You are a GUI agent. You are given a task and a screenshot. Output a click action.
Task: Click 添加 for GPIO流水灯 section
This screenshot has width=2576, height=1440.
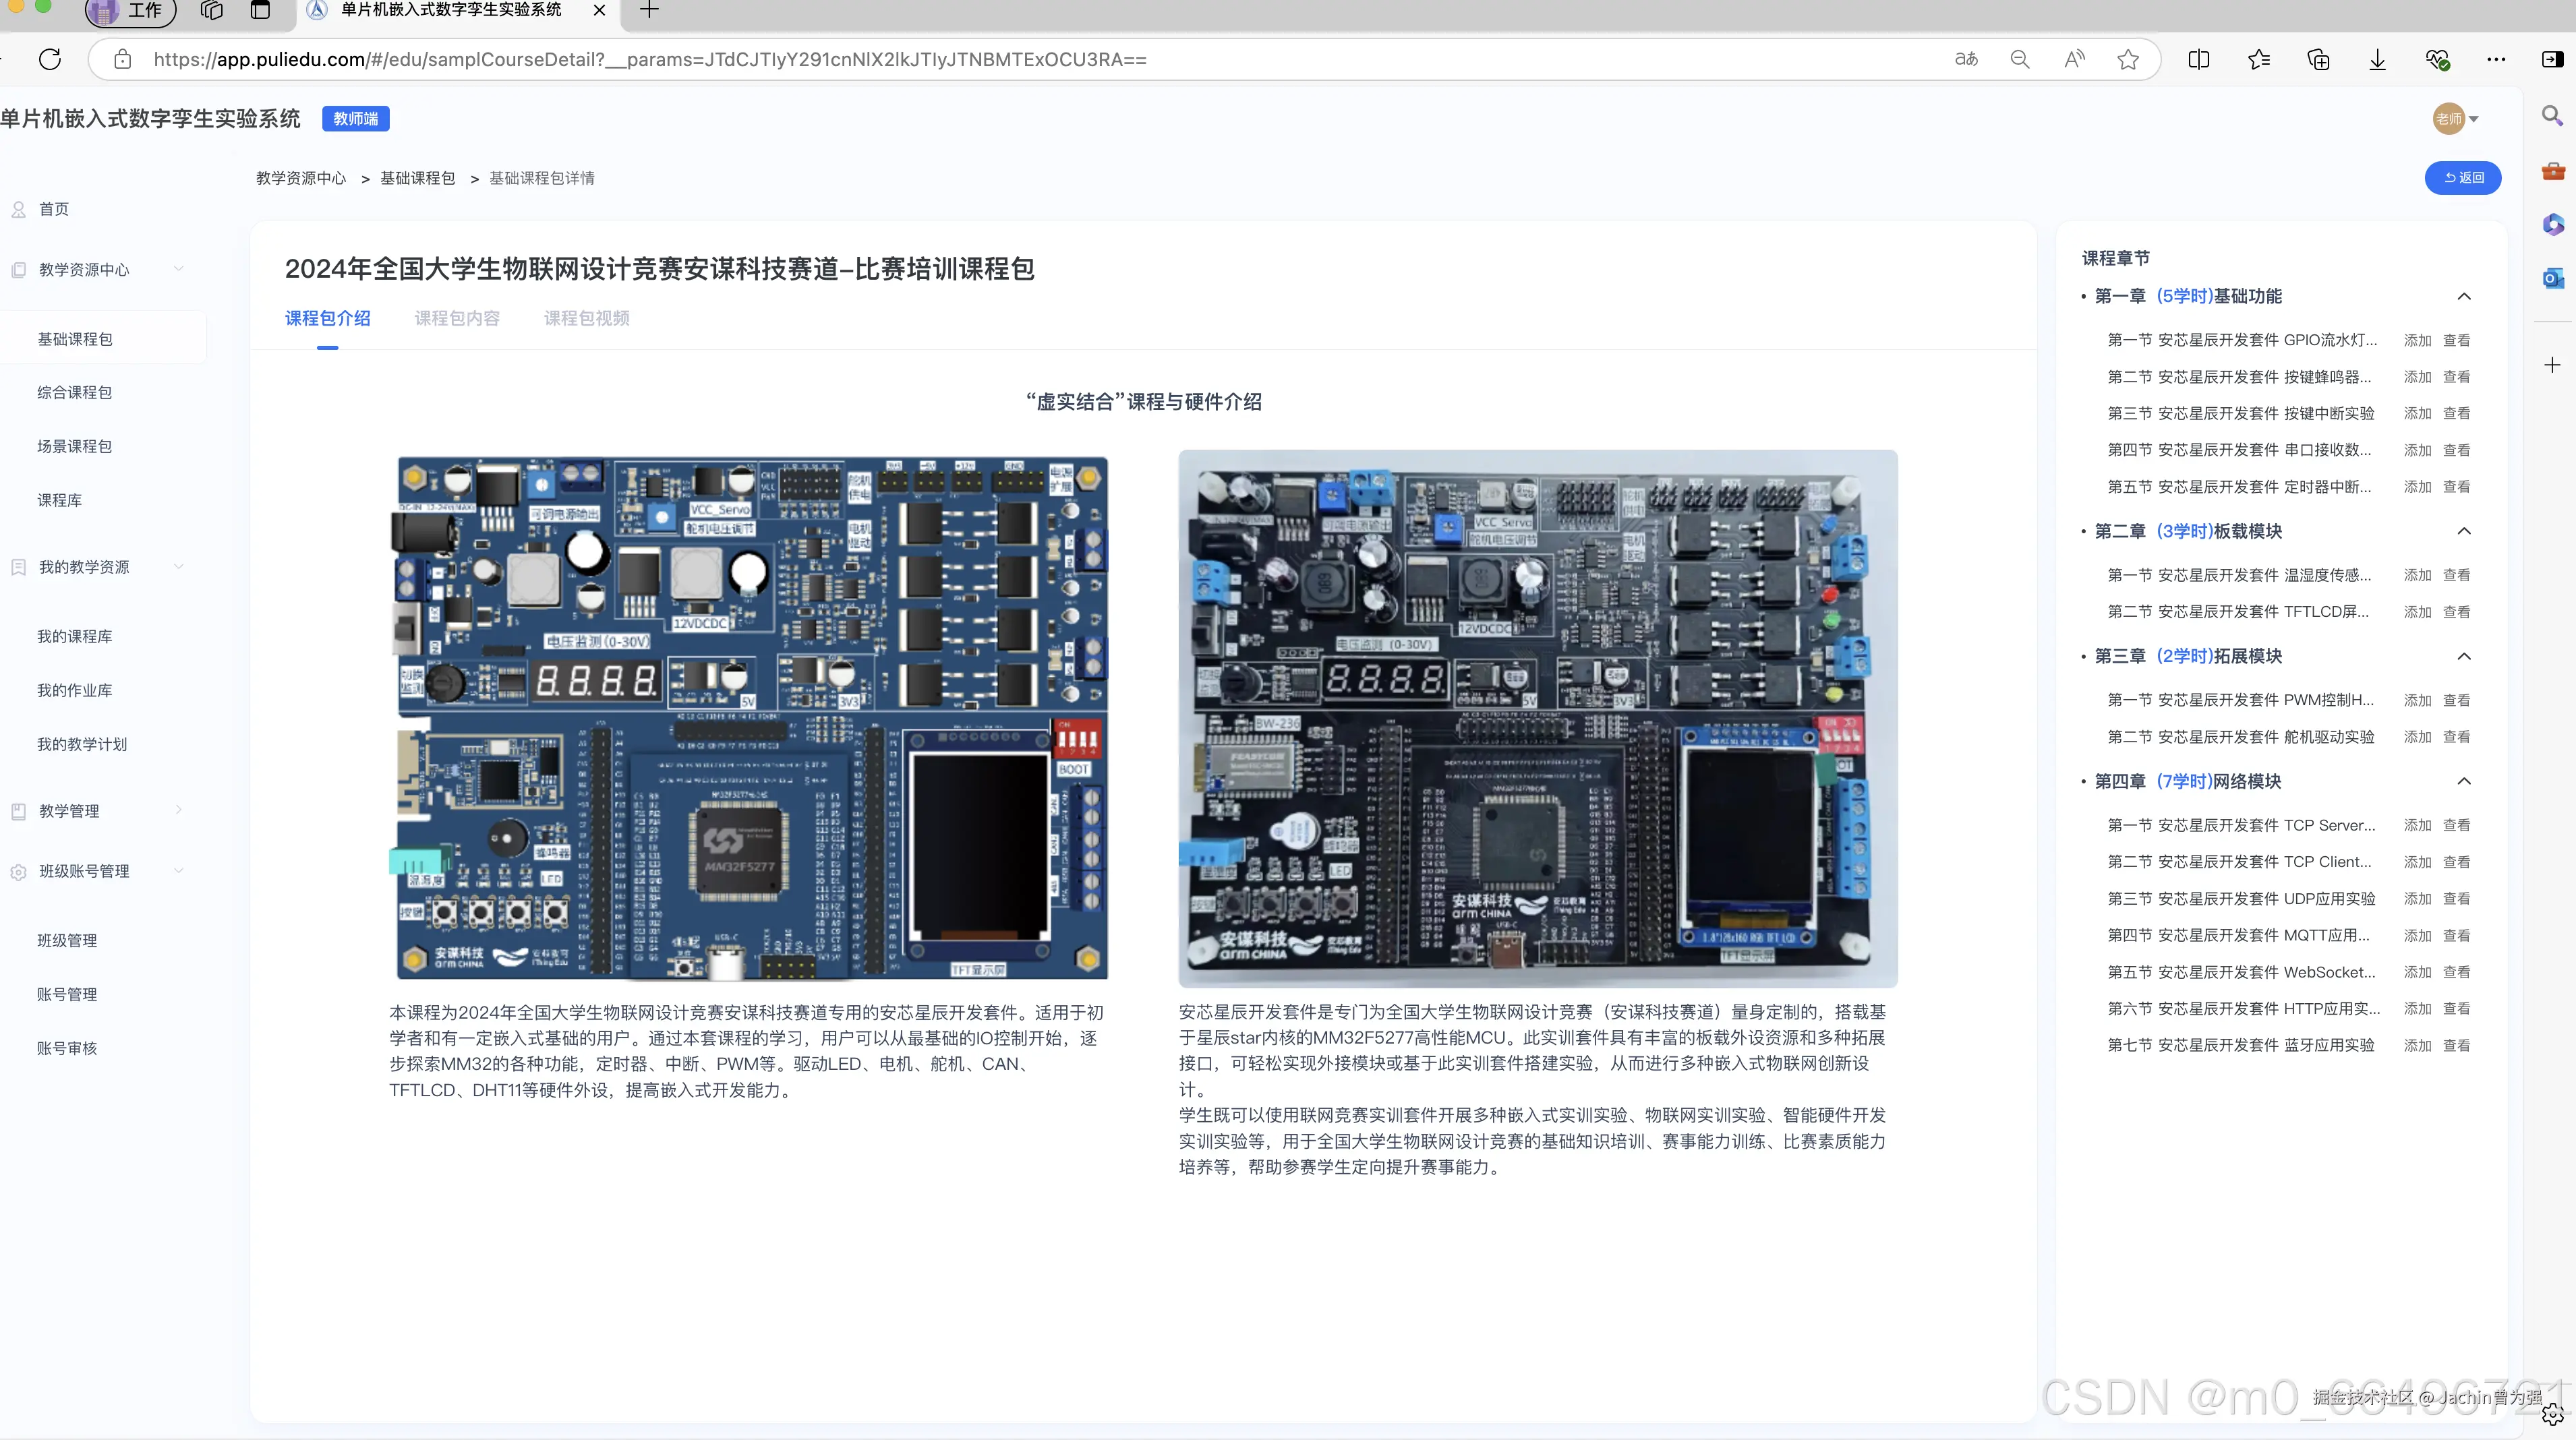(2417, 340)
